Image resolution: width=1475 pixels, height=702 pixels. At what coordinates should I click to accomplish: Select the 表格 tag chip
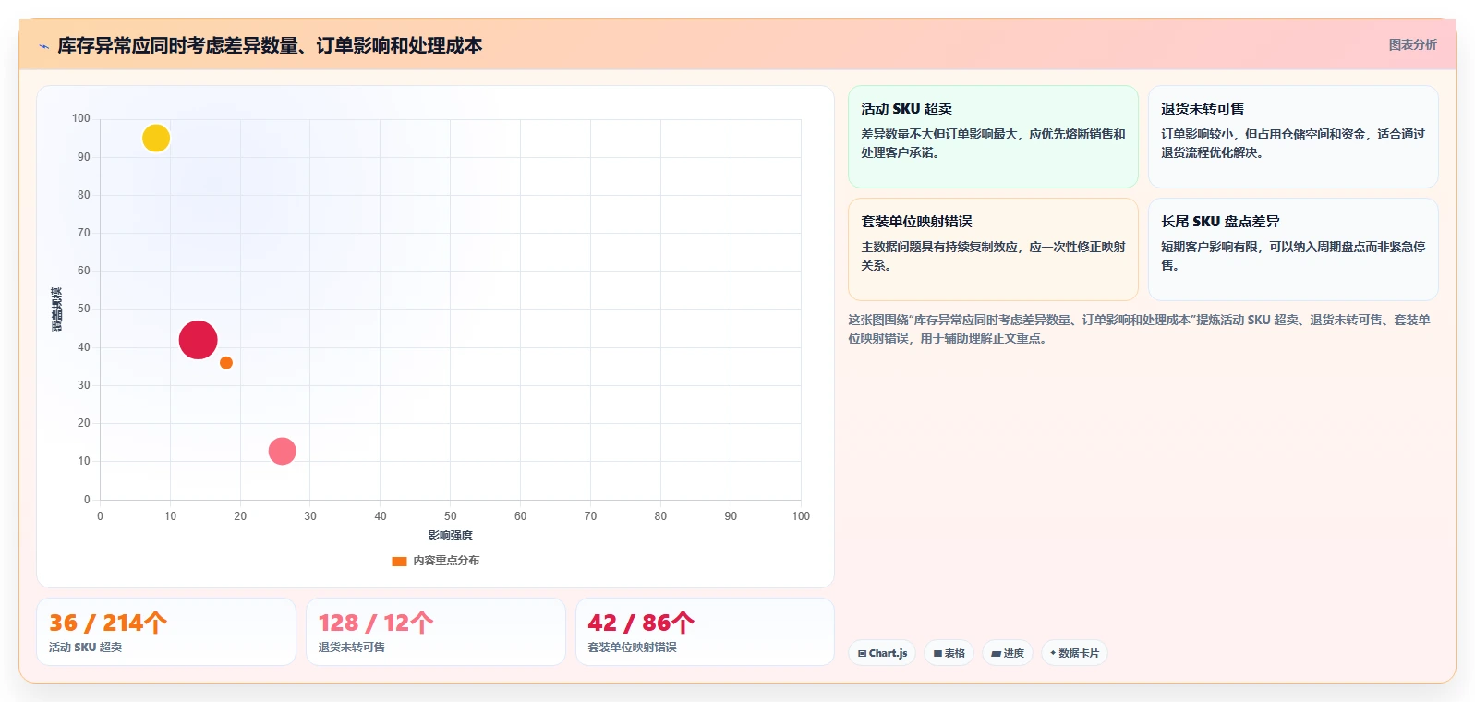(x=949, y=653)
